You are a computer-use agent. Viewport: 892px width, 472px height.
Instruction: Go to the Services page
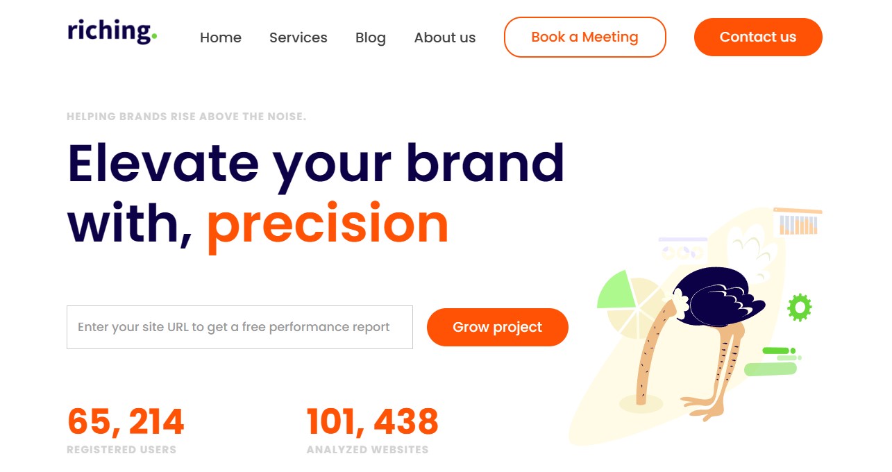pos(298,37)
